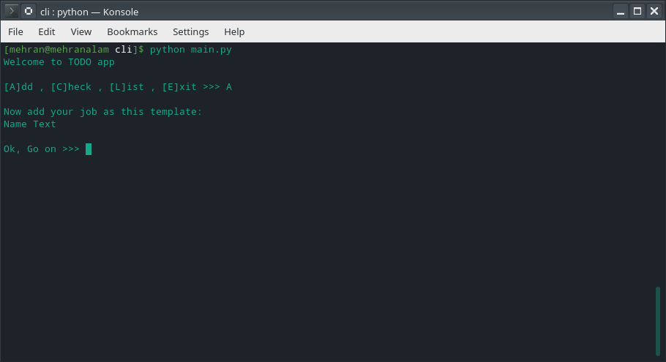Click the '[L]ist' option text

pyautogui.click(x=127, y=87)
